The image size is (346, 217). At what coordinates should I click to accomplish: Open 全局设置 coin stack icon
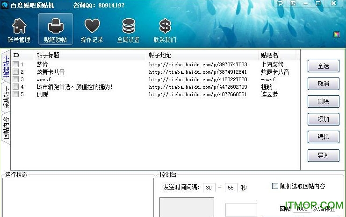pos(129,26)
